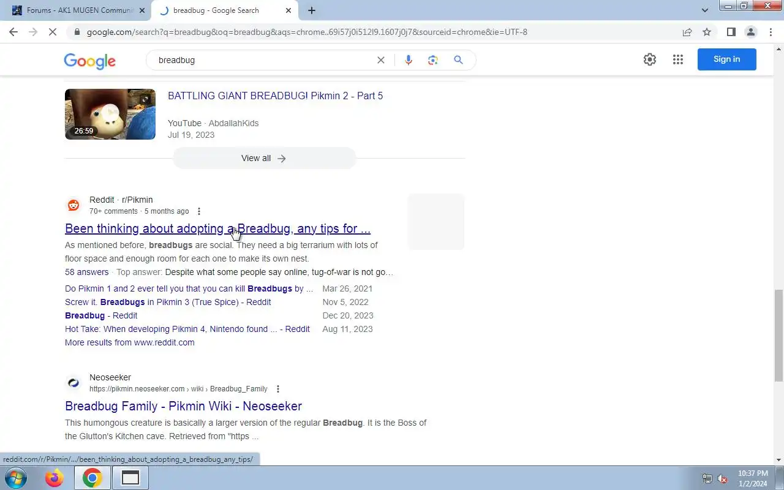Screen dimensions: 784x490
Task: Click the Reddit favicon icon
Action: click(73, 205)
